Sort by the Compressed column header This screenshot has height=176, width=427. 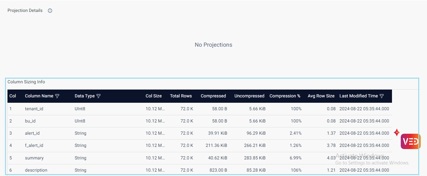(x=213, y=96)
